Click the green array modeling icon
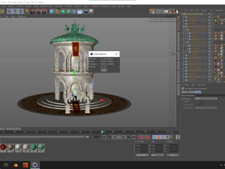This screenshot has height=169, width=225. [68, 11]
